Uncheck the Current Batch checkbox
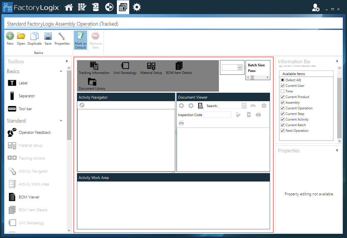 [x=283, y=125]
